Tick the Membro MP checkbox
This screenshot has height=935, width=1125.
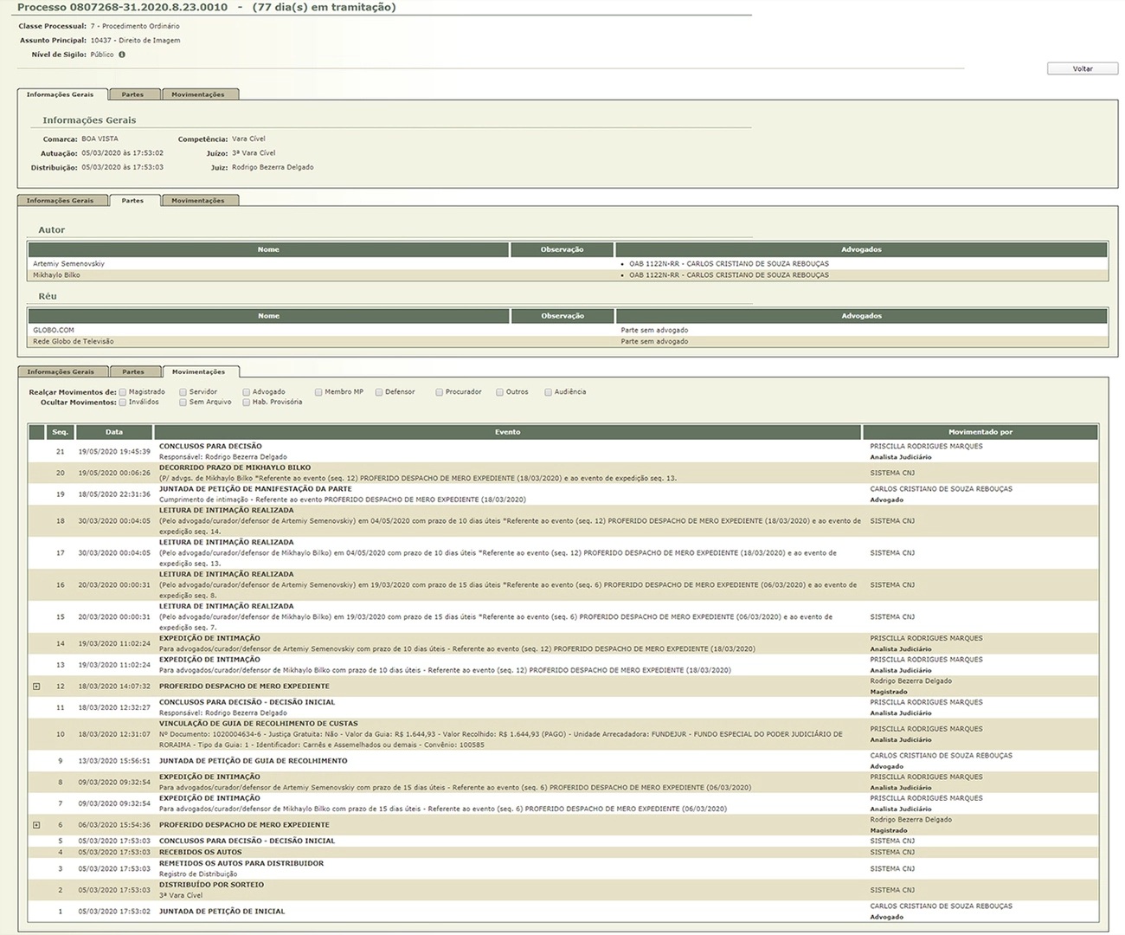318,392
